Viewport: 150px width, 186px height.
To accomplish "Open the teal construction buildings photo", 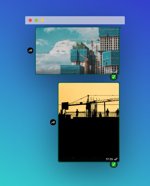I will [77, 51].
